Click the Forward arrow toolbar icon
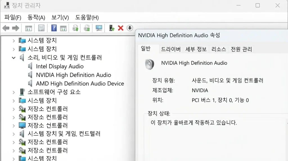The width and height of the screenshot is (288, 161). pos(15,28)
